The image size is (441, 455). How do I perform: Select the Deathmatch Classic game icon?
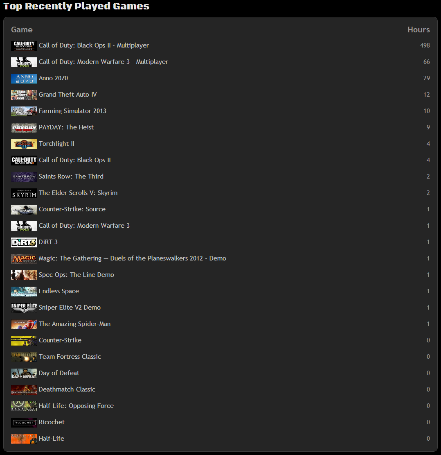point(24,390)
